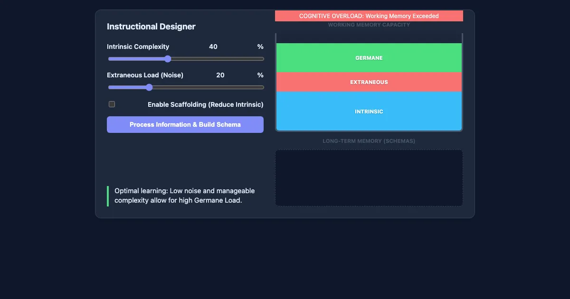Select the Intrinsic blue load bar
The image size is (570, 299).
[369, 112]
